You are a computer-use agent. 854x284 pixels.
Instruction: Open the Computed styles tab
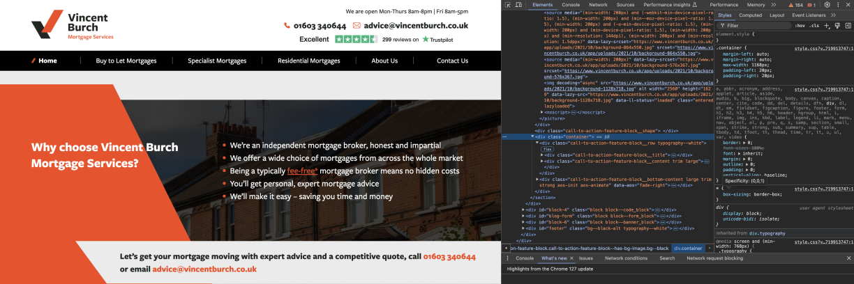(x=751, y=15)
